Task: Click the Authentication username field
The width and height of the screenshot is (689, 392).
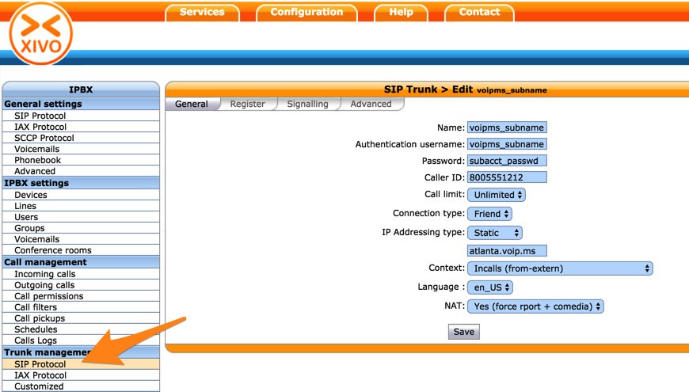Action: point(507,144)
